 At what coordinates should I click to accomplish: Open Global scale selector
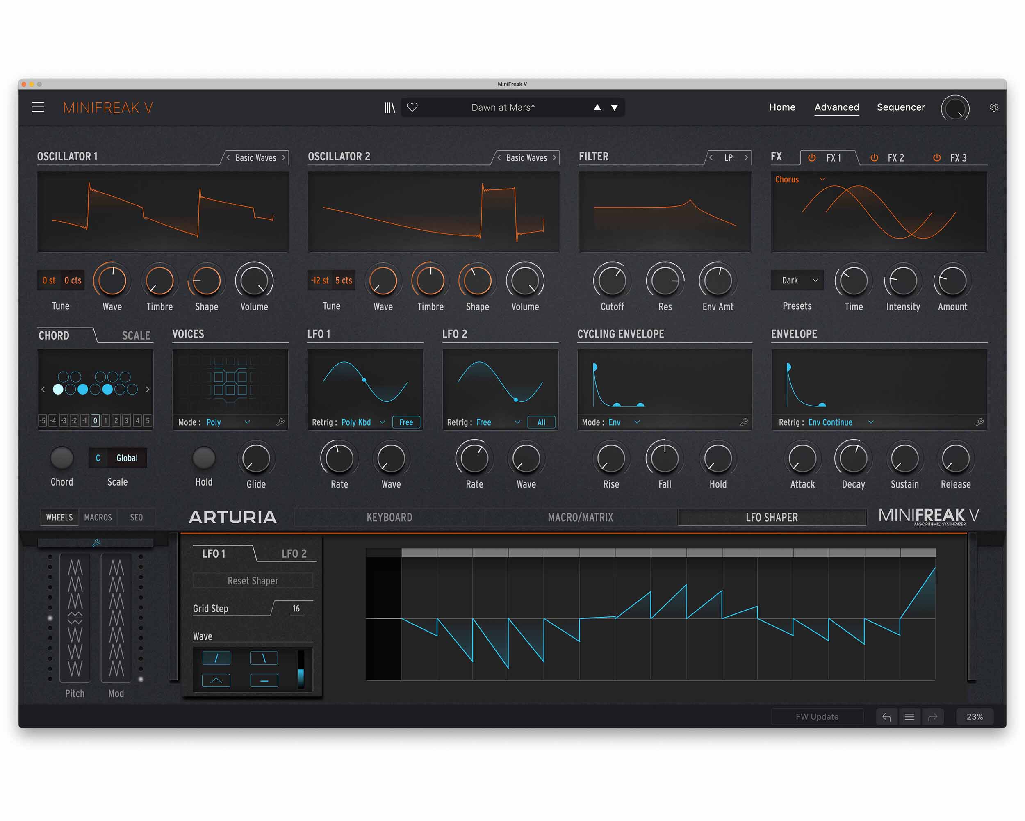(x=127, y=458)
